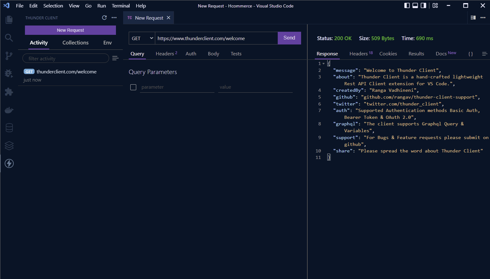Viewport: 490px width, 279px height.
Task: Open Thunder Client lightning icon
Action: (x=9, y=163)
